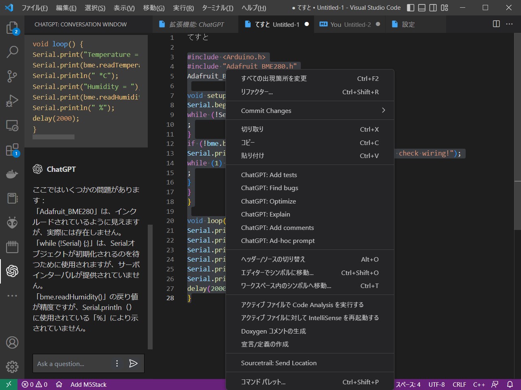
Task: Open 表示(V) menu
Action: click(124, 8)
